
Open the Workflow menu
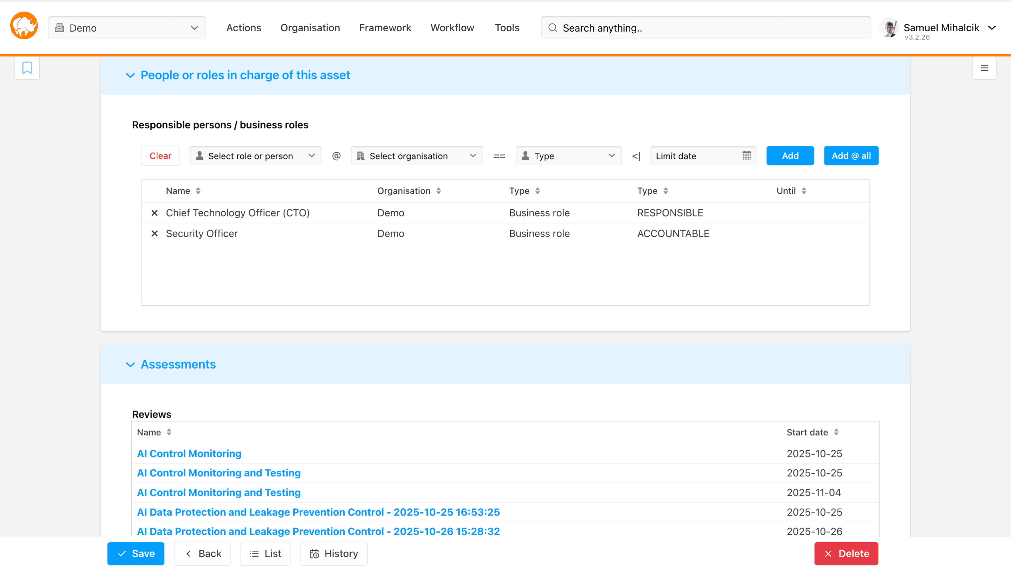coord(452,28)
